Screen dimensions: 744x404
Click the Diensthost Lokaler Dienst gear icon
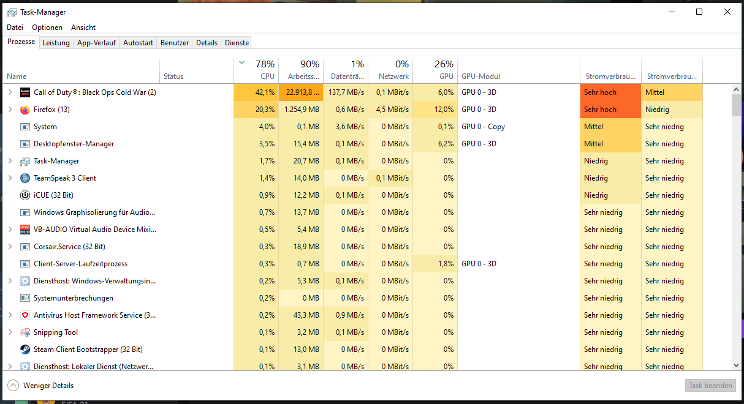point(25,366)
